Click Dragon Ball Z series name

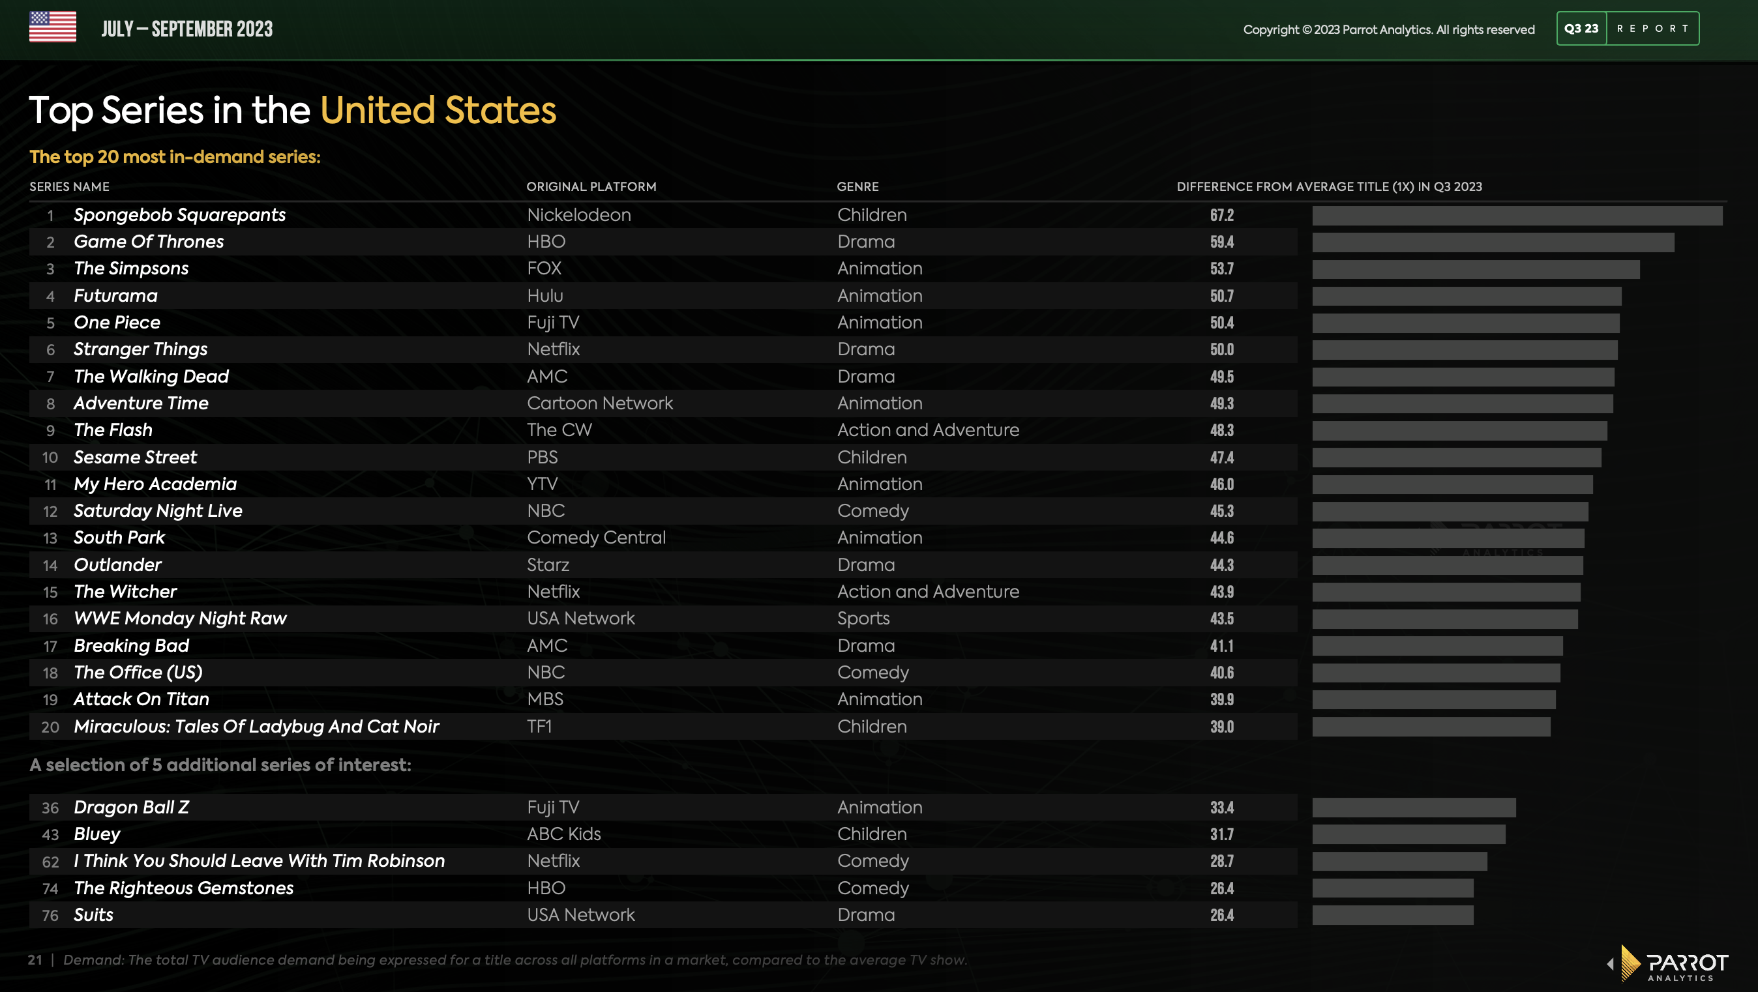131,807
